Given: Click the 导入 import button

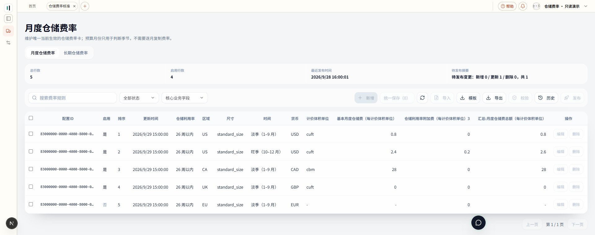Looking at the screenshot, I should click(442, 98).
